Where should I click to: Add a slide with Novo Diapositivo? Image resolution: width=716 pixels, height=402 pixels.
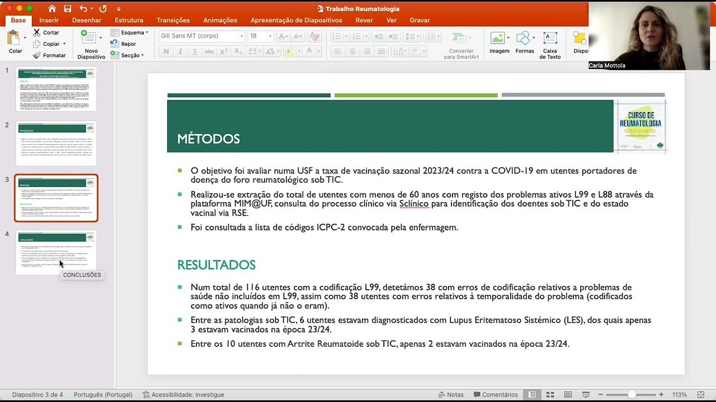click(91, 45)
